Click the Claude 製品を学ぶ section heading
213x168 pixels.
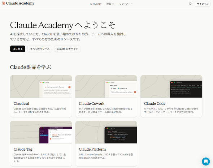pyautogui.click(x=31, y=67)
